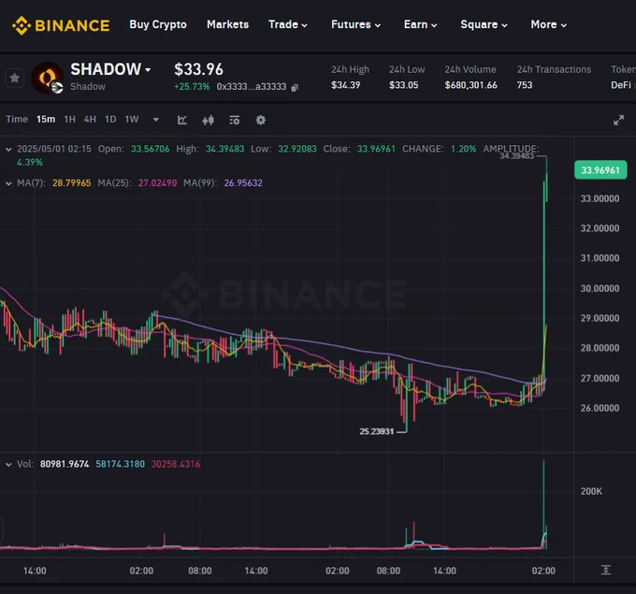Click the low marker label 25.23931

click(376, 432)
